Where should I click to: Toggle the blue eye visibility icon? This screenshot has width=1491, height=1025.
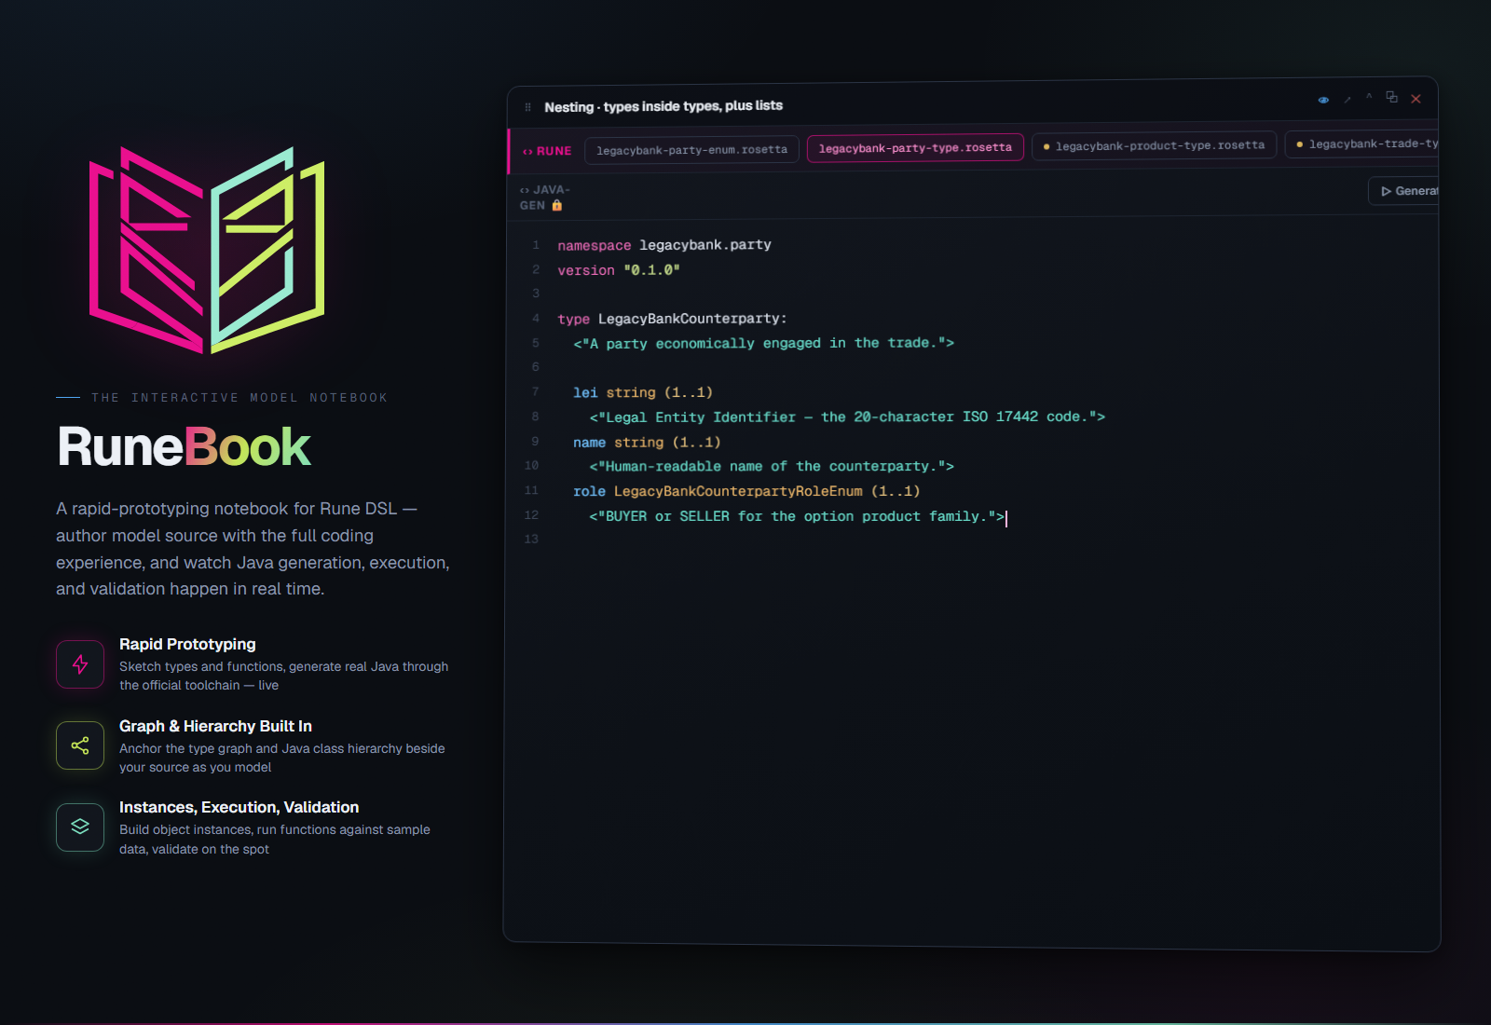click(x=1323, y=100)
